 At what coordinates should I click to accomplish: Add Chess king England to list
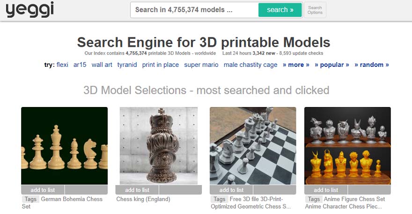pos(137,190)
